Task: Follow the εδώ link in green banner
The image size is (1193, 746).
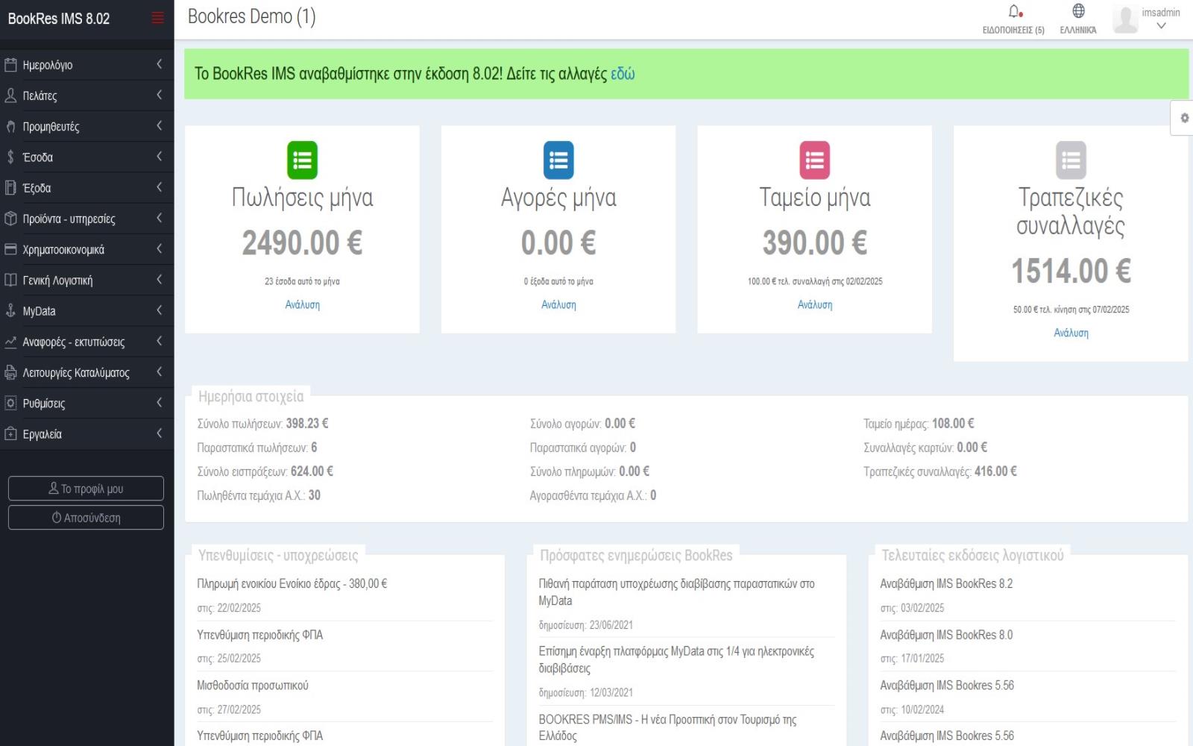Action: pyautogui.click(x=623, y=74)
